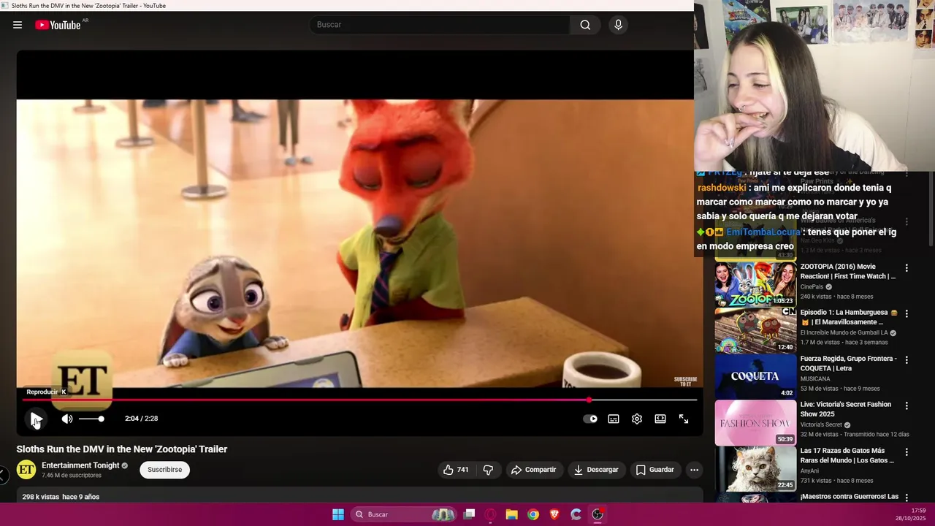Open Fuerza Regida COQUETA Letra title

(848, 363)
